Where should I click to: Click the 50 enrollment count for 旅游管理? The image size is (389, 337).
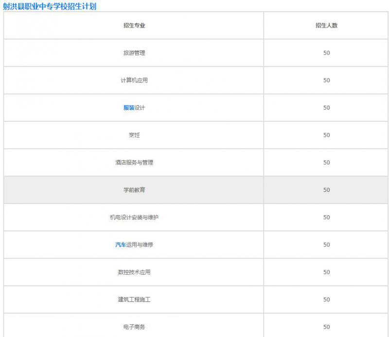tap(326, 53)
